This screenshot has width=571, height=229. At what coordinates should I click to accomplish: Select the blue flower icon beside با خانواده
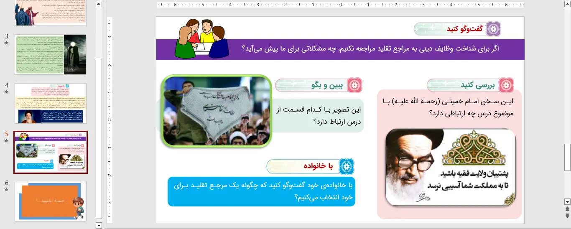pos(346,166)
